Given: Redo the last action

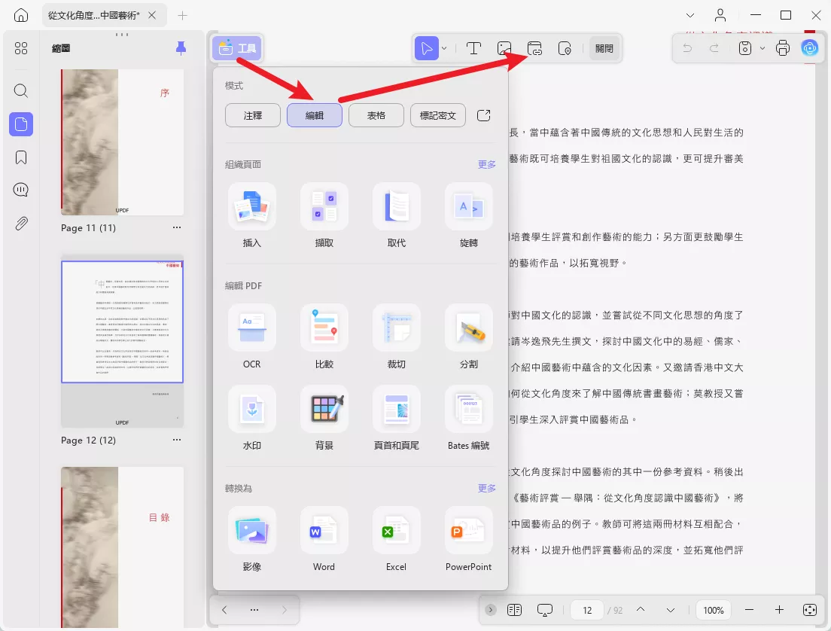Looking at the screenshot, I should coord(714,48).
